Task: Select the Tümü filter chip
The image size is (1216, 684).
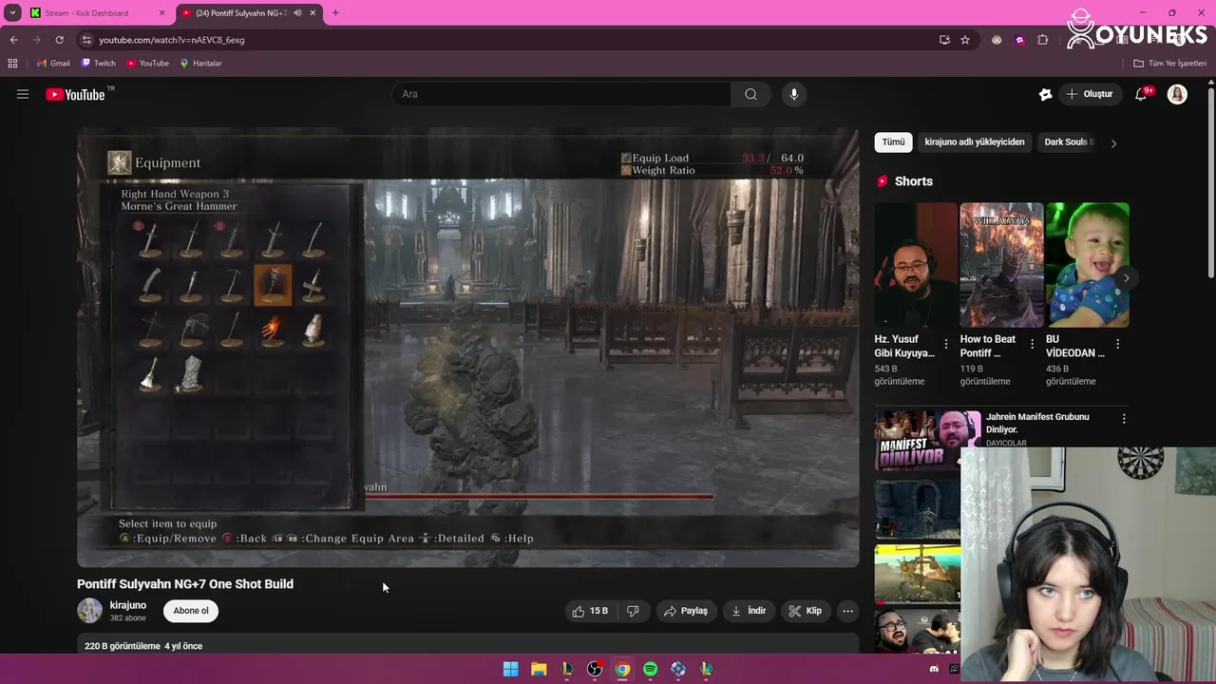Action: click(x=893, y=142)
